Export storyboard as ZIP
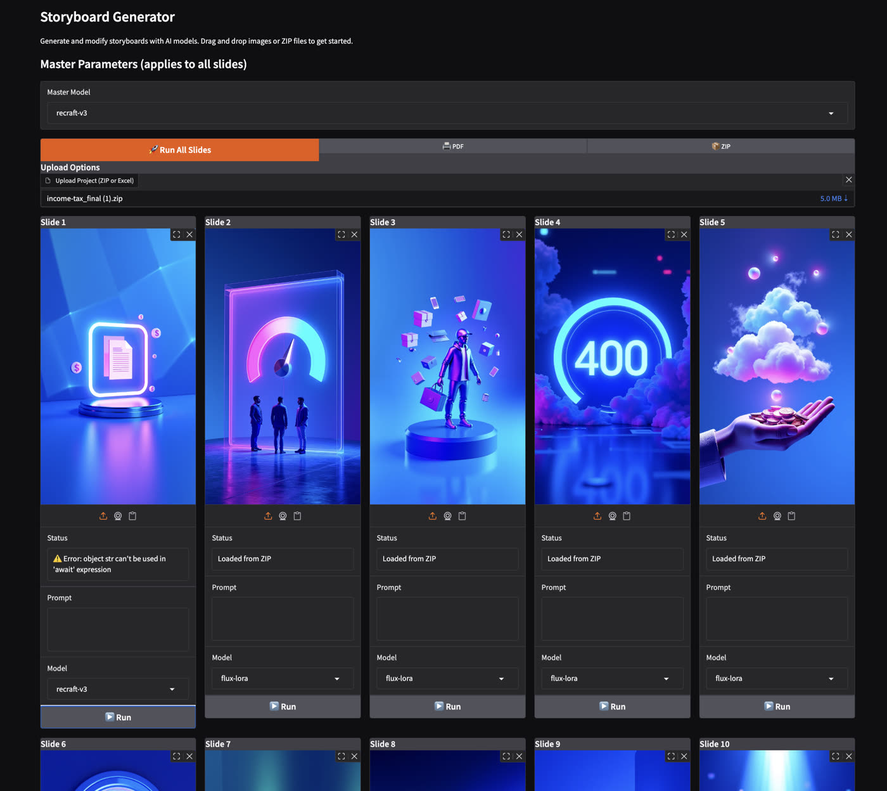Image resolution: width=887 pixels, height=791 pixels. click(x=721, y=146)
